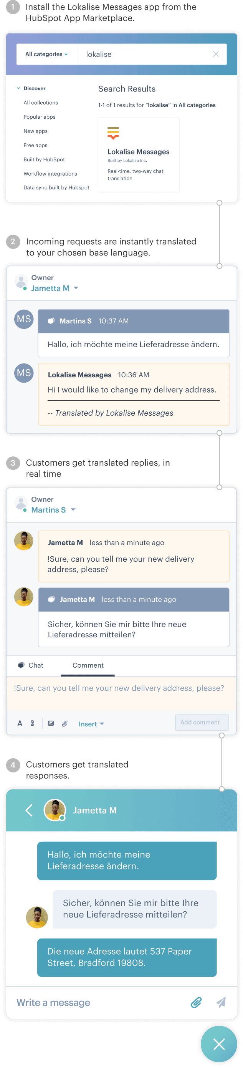Go back using the chat header arrow
This screenshot has height=1068, width=243.
click(29, 810)
